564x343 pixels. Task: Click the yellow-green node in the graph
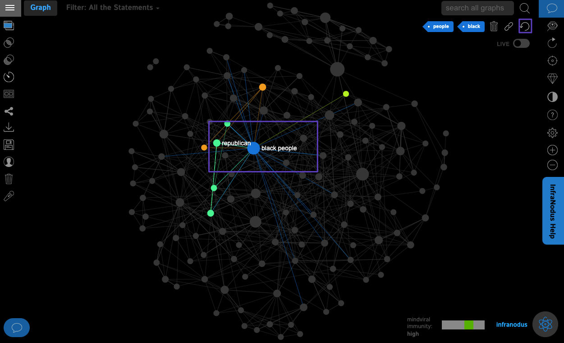click(x=346, y=94)
